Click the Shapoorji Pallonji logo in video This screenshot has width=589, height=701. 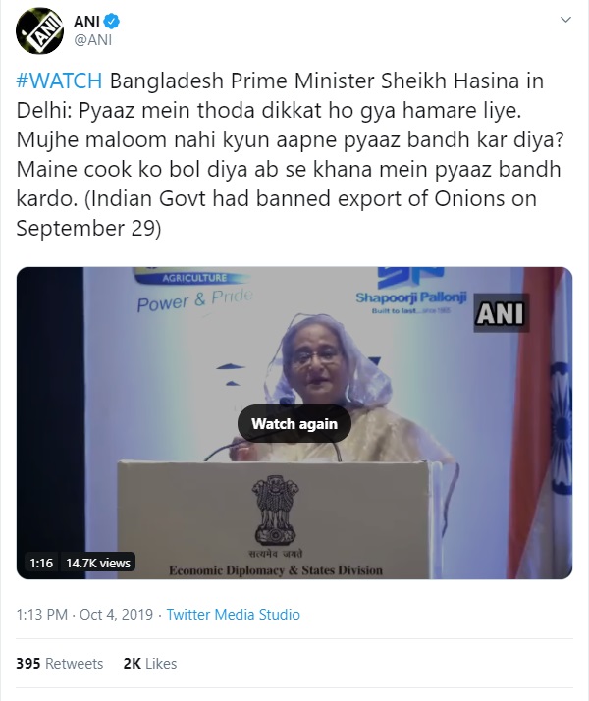point(410,292)
